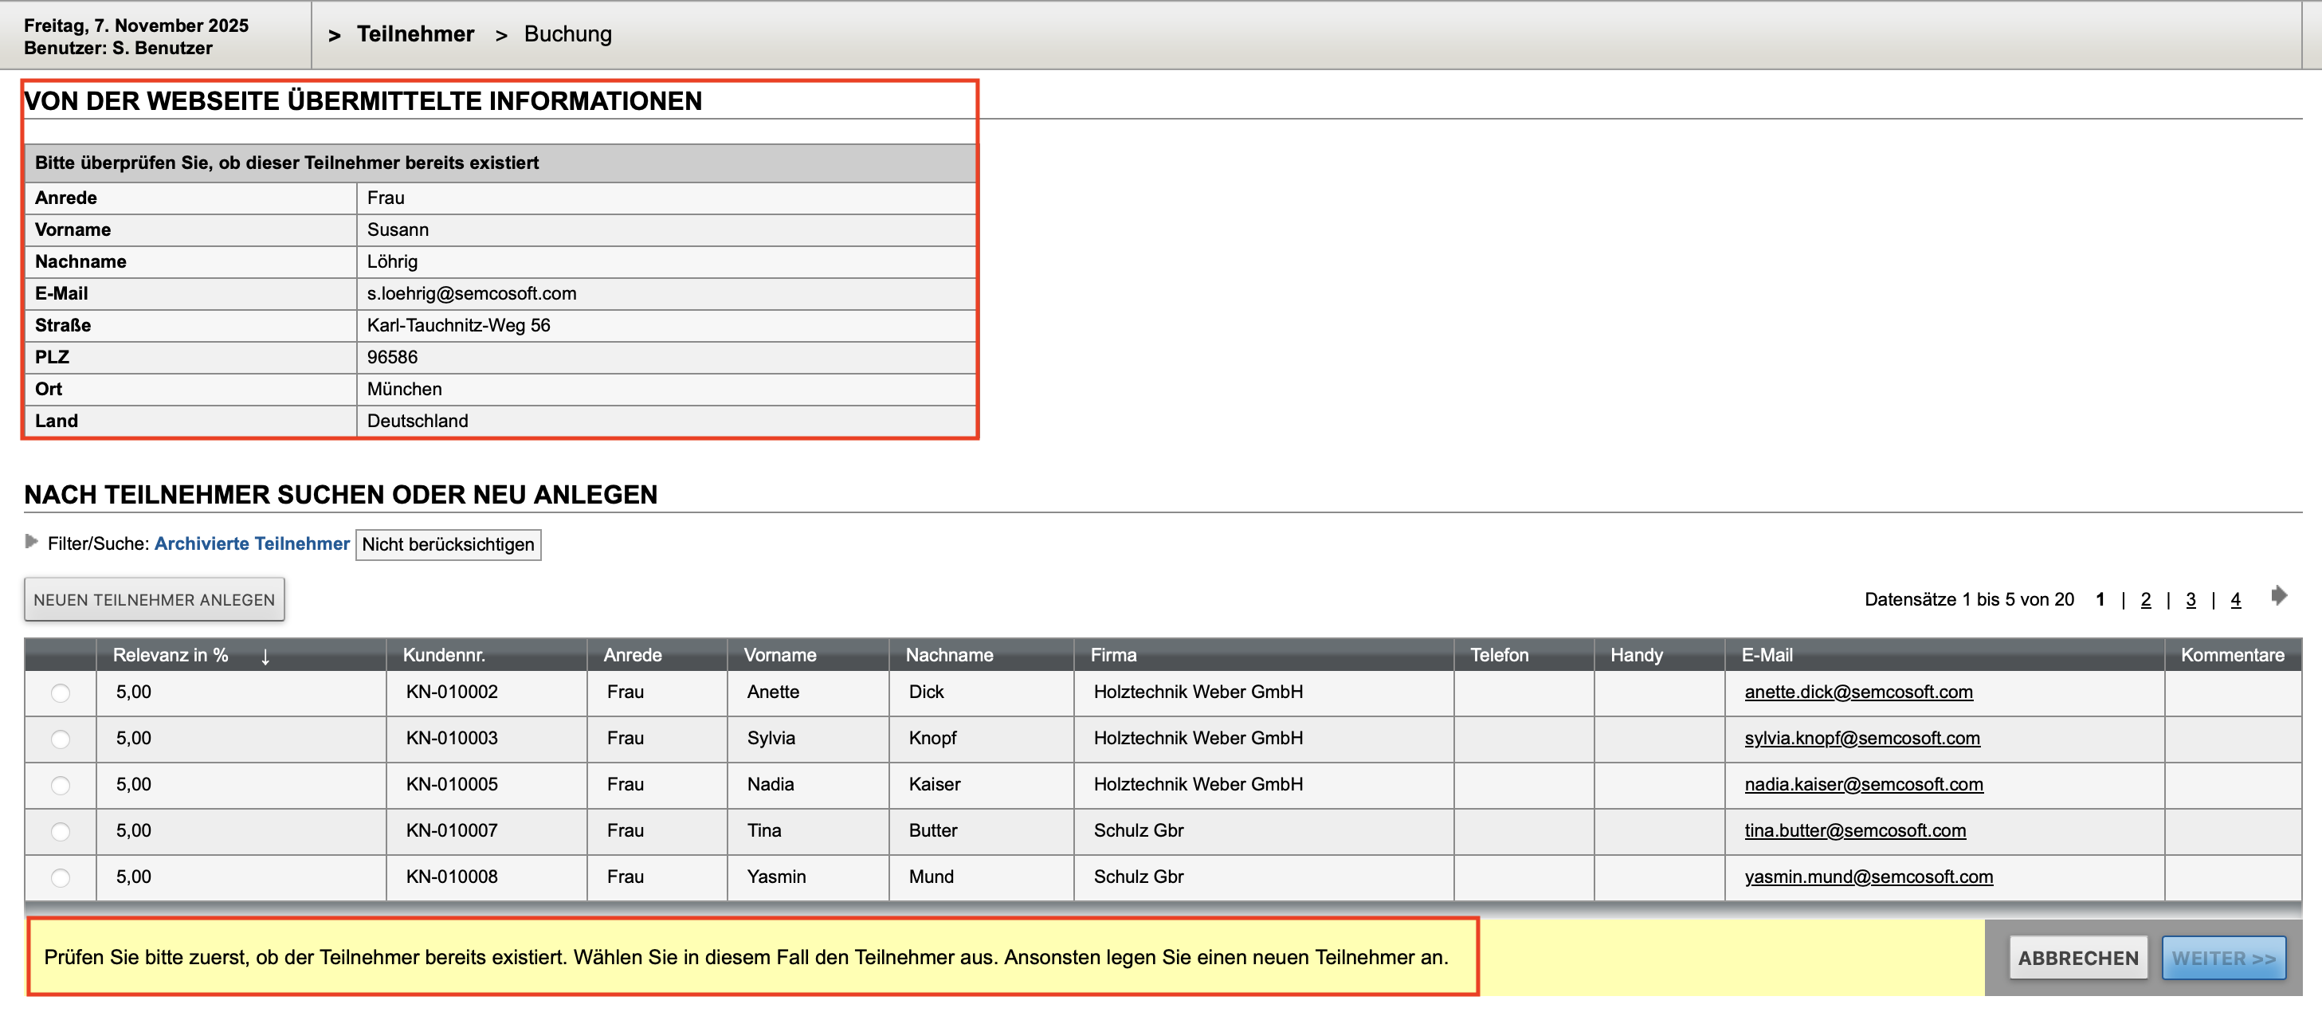Select radio button for Anette Dick

click(61, 693)
